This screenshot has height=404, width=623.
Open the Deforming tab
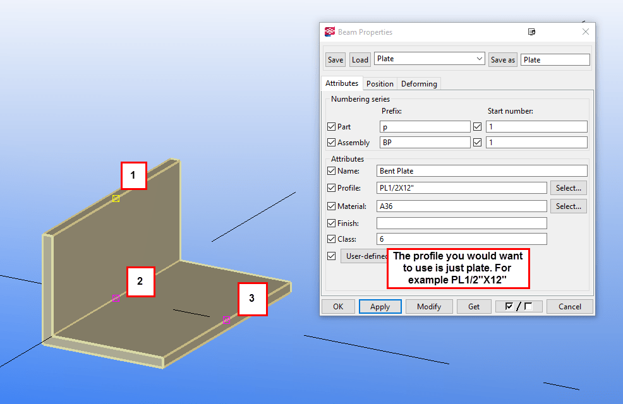click(418, 83)
